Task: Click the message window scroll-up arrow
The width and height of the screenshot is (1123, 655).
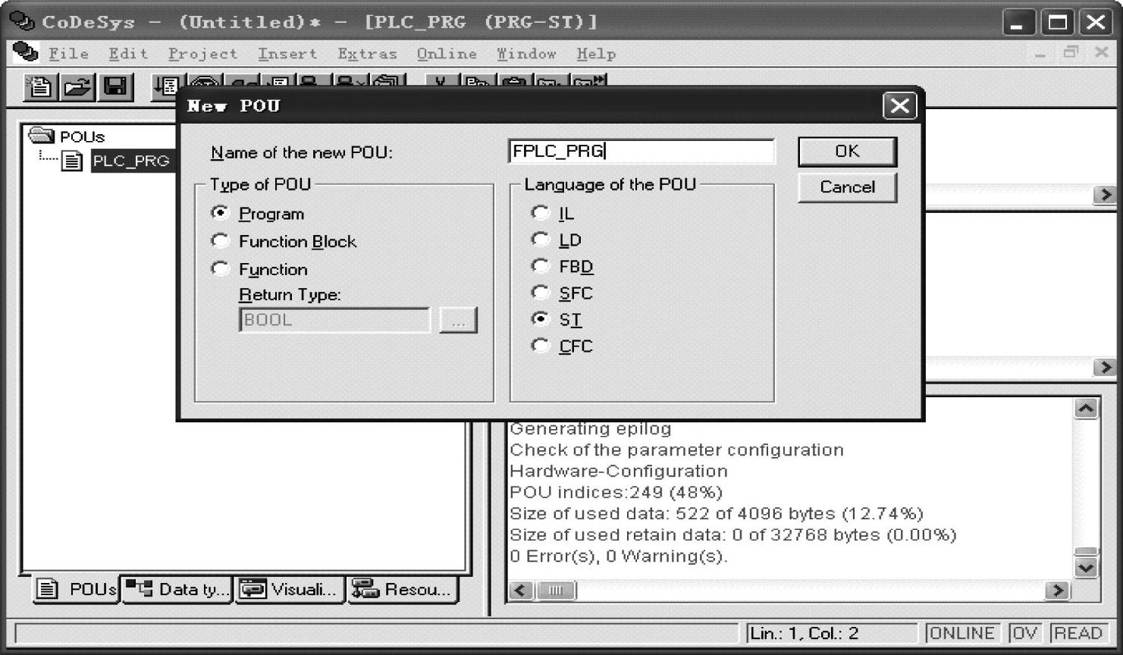Action: [x=1086, y=409]
